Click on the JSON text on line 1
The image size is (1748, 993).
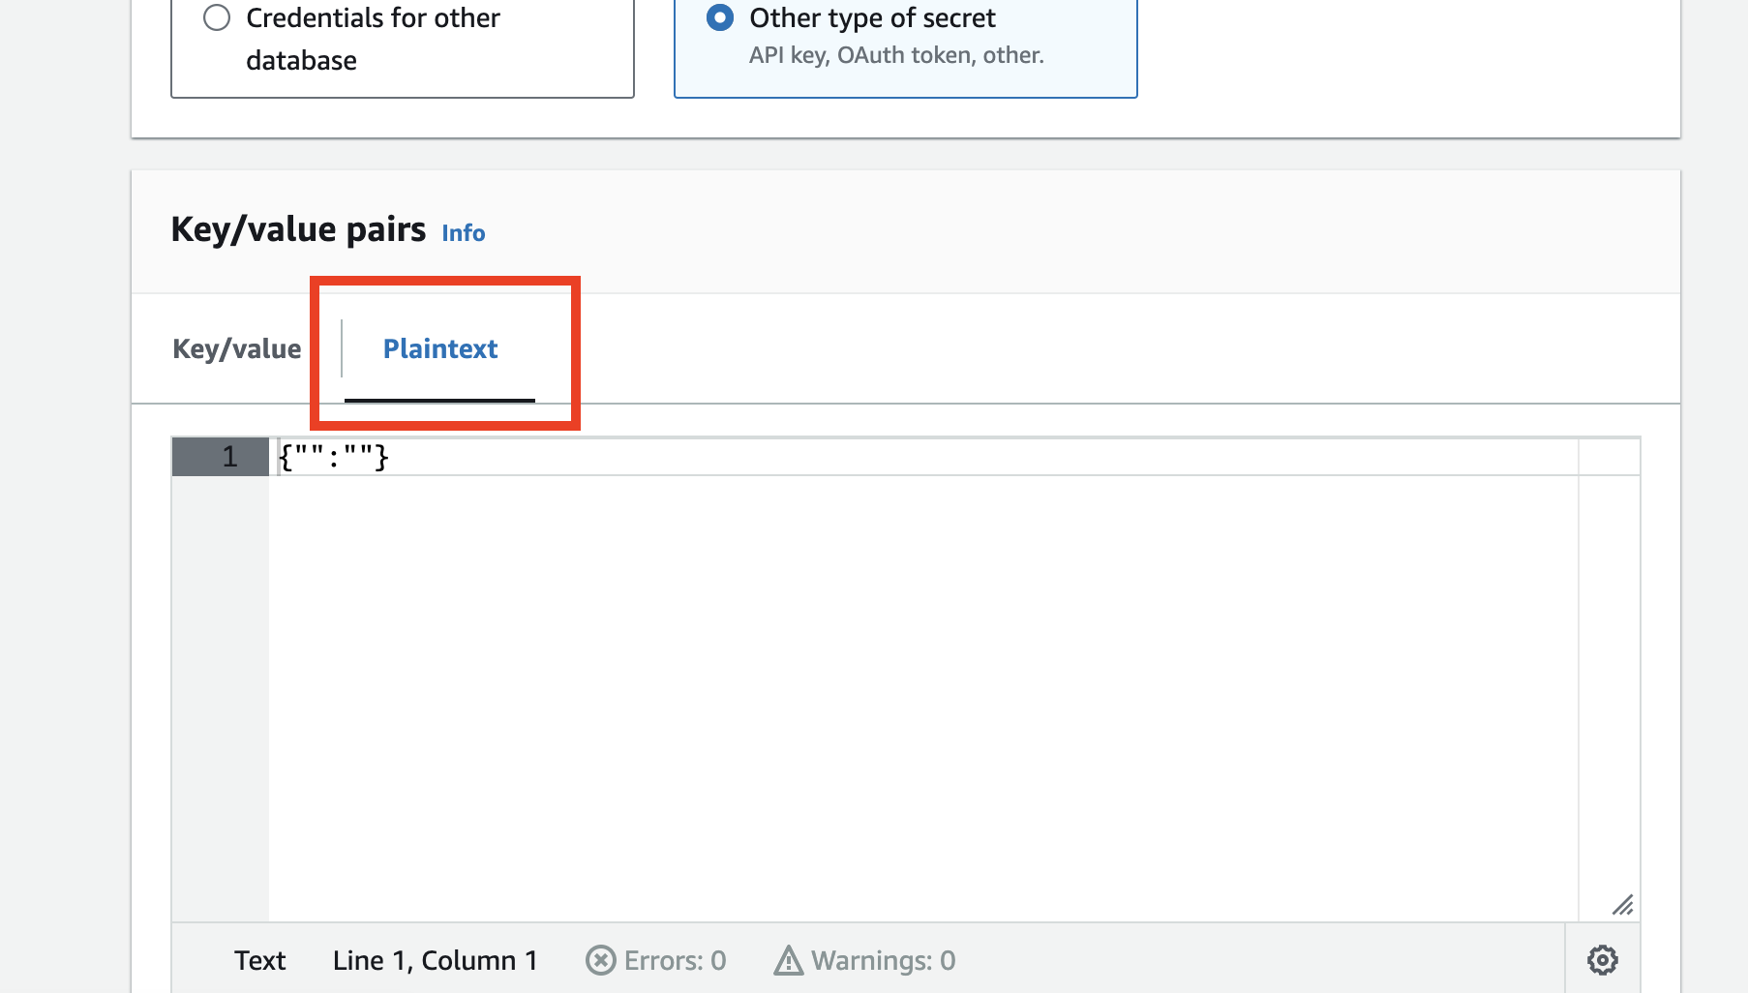tap(334, 457)
